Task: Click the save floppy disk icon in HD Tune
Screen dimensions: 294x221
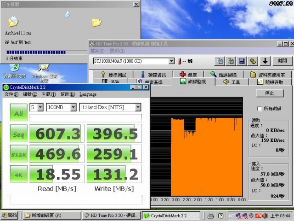Action: tap(242, 61)
